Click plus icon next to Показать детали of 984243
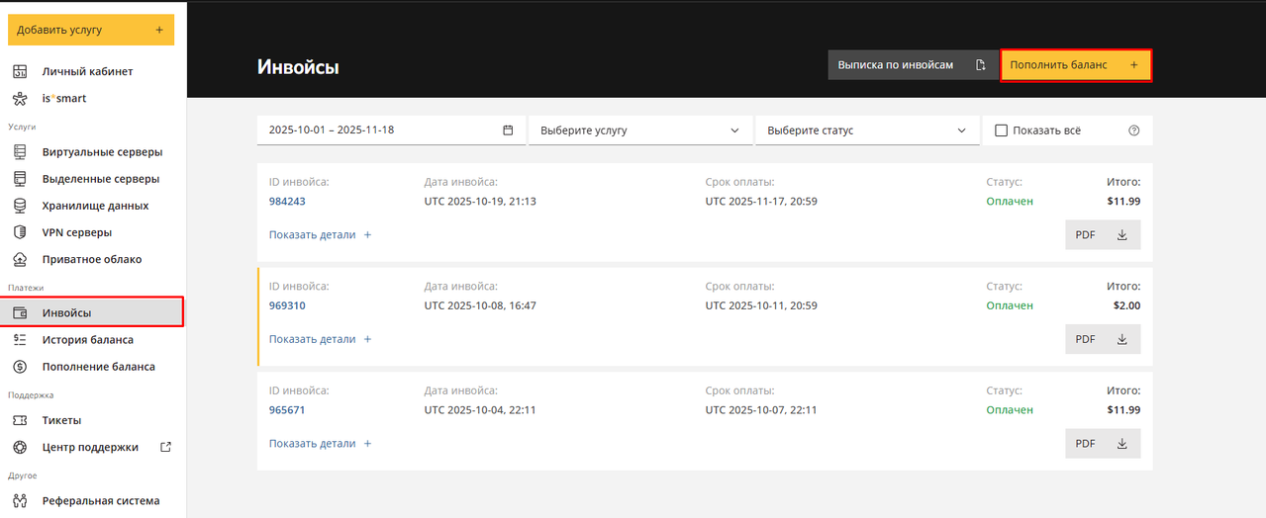1266x518 pixels. click(x=367, y=235)
